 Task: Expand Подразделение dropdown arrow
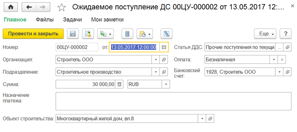pyautogui.click(x=156, y=72)
